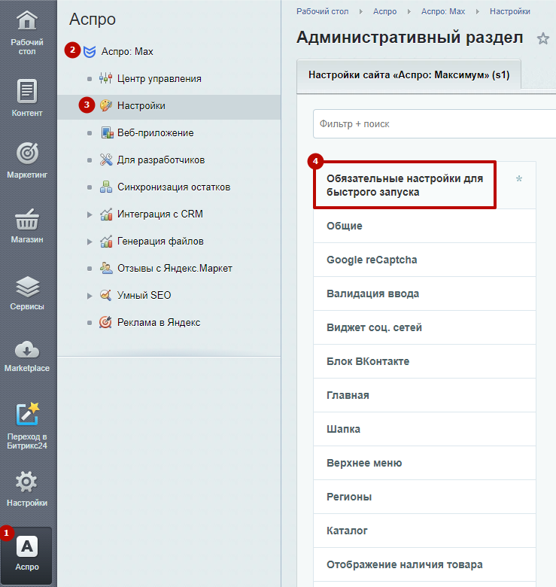Open the Блок ВКонтакте section

coord(424,362)
